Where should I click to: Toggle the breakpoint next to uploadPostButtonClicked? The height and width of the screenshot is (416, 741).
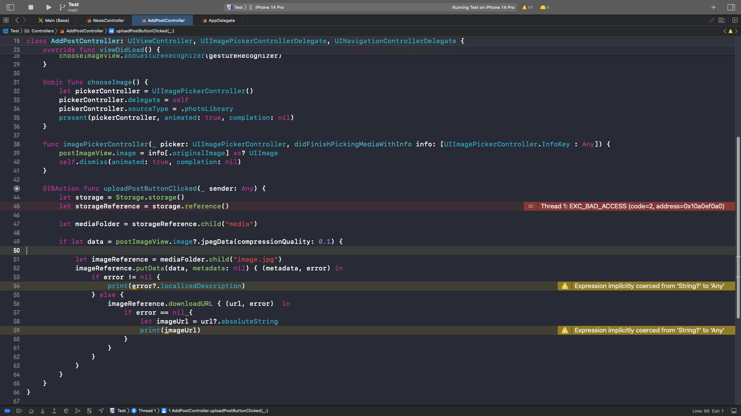pos(17,188)
